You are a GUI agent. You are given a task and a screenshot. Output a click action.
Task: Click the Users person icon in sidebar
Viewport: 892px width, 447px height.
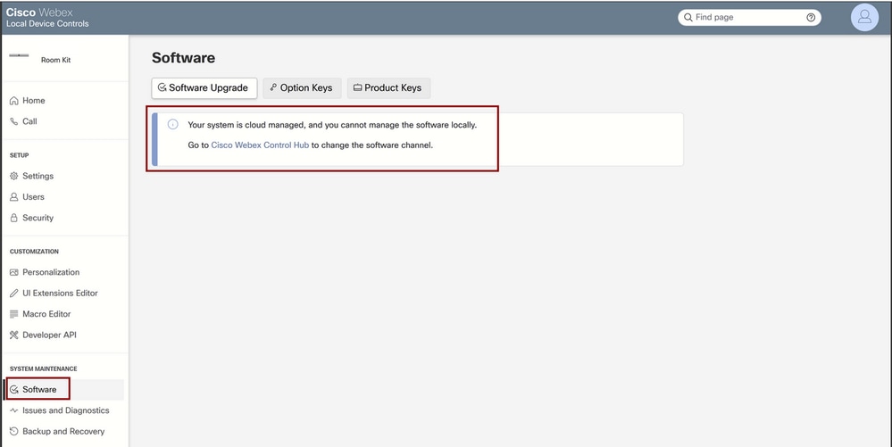[x=14, y=197]
